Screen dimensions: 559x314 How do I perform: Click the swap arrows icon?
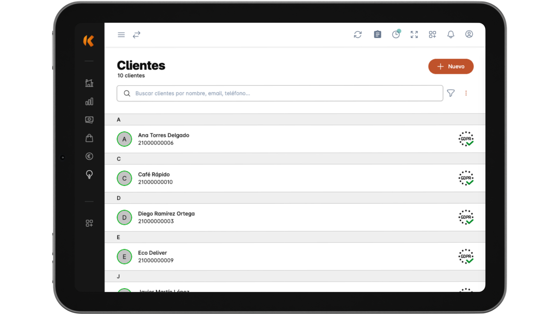pyautogui.click(x=137, y=35)
